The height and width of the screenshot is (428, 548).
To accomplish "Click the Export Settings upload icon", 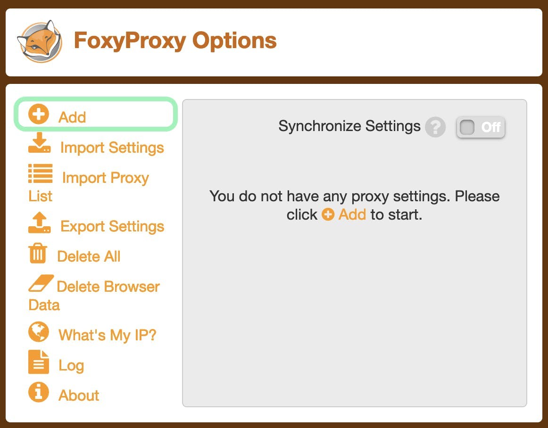I will coord(40,222).
